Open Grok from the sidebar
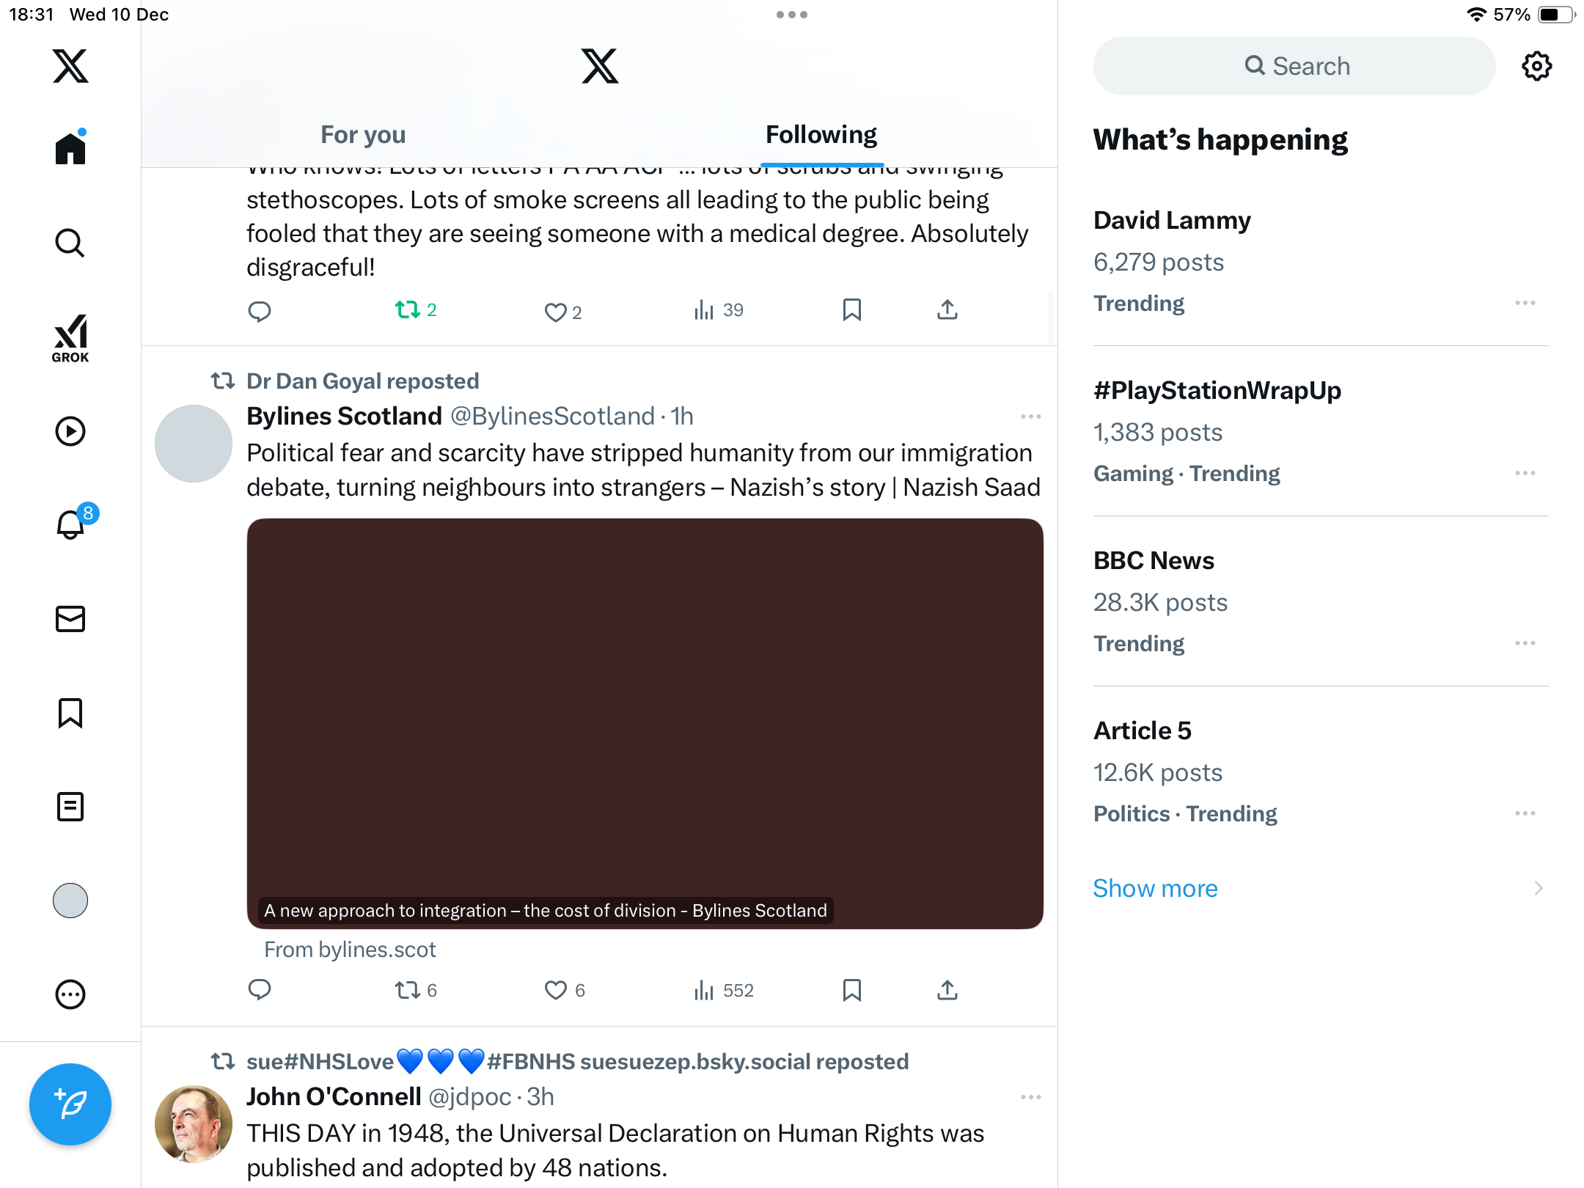The width and height of the screenshot is (1584, 1188). tap(70, 338)
